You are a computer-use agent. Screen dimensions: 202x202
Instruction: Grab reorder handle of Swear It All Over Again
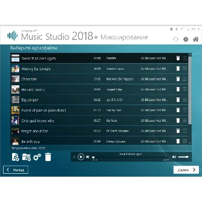tap(185, 58)
